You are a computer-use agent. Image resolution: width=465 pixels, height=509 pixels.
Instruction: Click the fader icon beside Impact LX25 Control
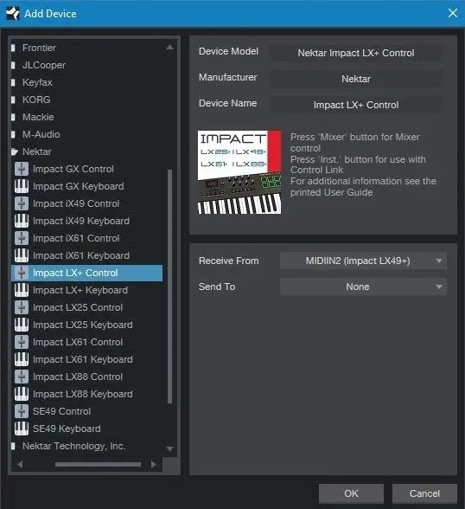[x=22, y=307]
